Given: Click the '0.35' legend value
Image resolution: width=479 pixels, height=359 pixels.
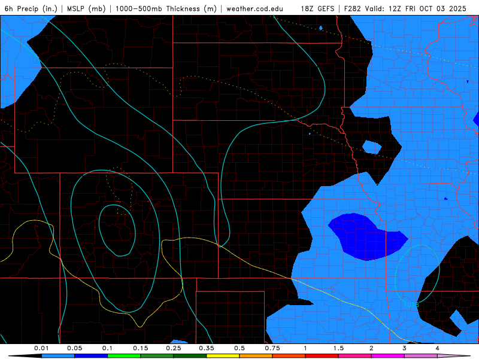Looking at the screenshot, I should pyautogui.click(x=207, y=348).
